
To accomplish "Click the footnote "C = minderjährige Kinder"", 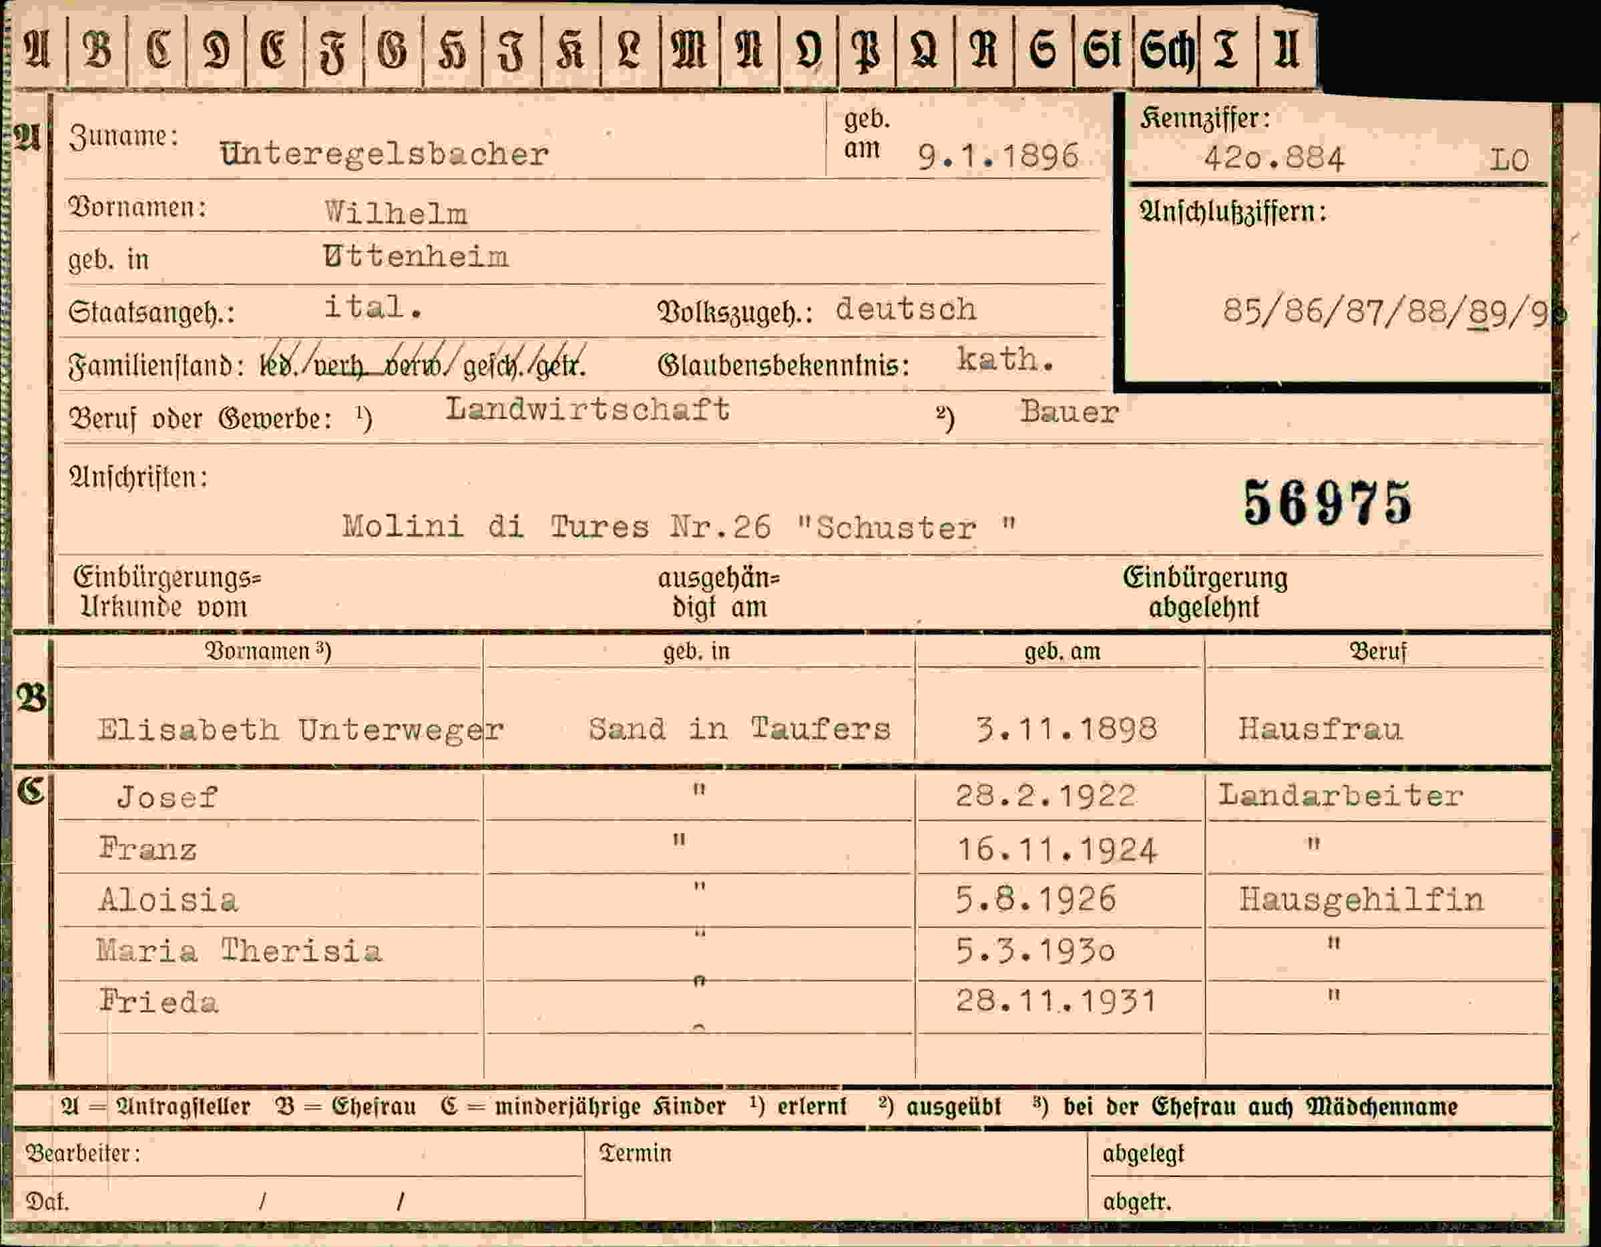I will [584, 1107].
